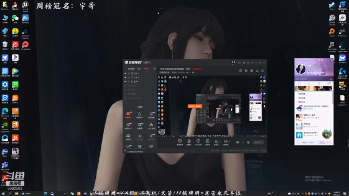This screenshot has width=349, height=196.
Task: Hide the first source row via eye icon
Action: 125,73
